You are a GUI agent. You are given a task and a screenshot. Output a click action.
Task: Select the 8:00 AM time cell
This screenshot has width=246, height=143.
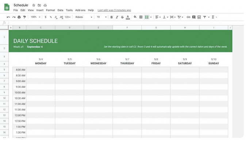[x=20, y=70]
